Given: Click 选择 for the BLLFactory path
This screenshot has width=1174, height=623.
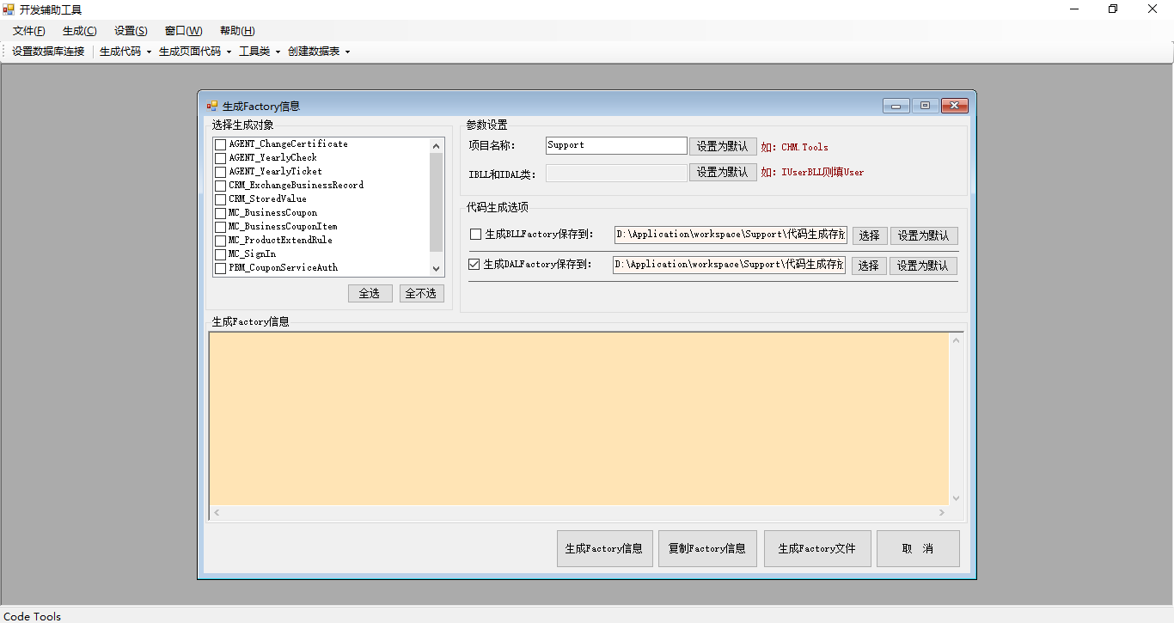Looking at the screenshot, I should coord(870,235).
